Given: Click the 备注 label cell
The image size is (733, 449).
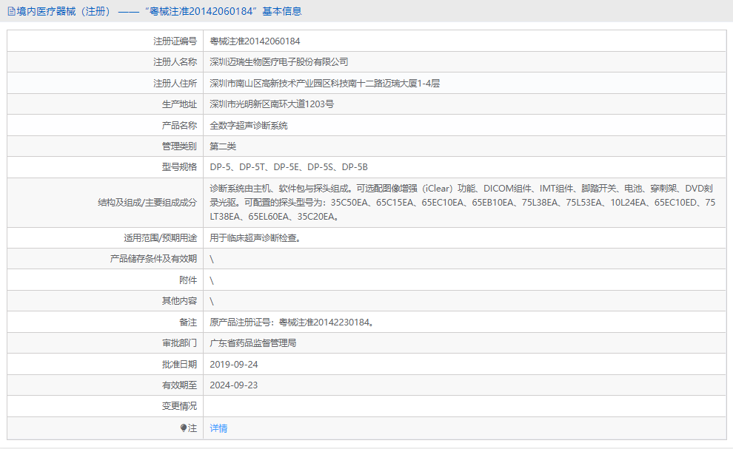Looking at the screenshot, I should point(105,322).
